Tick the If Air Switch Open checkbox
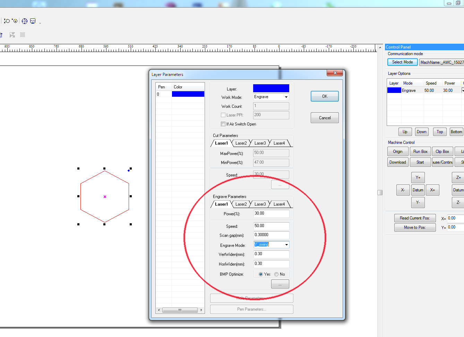Viewport: 464px width, 337px height. pyautogui.click(x=223, y=124)
